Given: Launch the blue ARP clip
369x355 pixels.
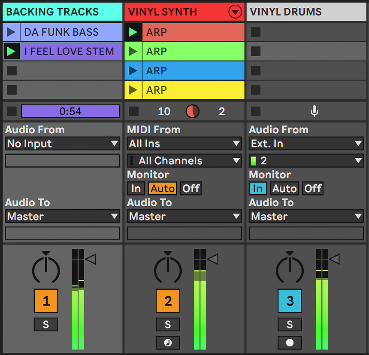Looking at the screenshot, I should 133,71.
